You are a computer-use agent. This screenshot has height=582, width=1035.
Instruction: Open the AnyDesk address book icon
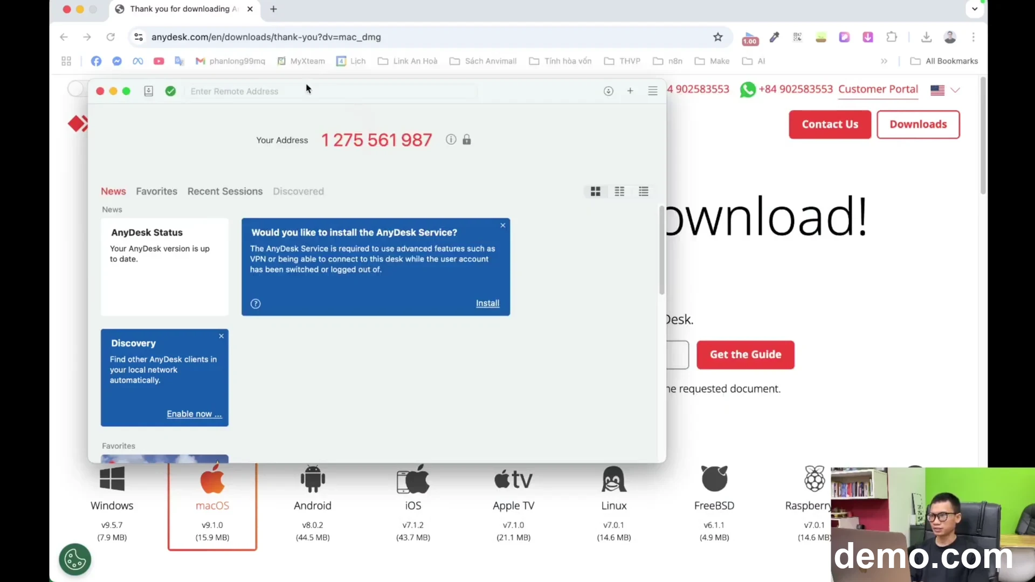coord(149,91)
